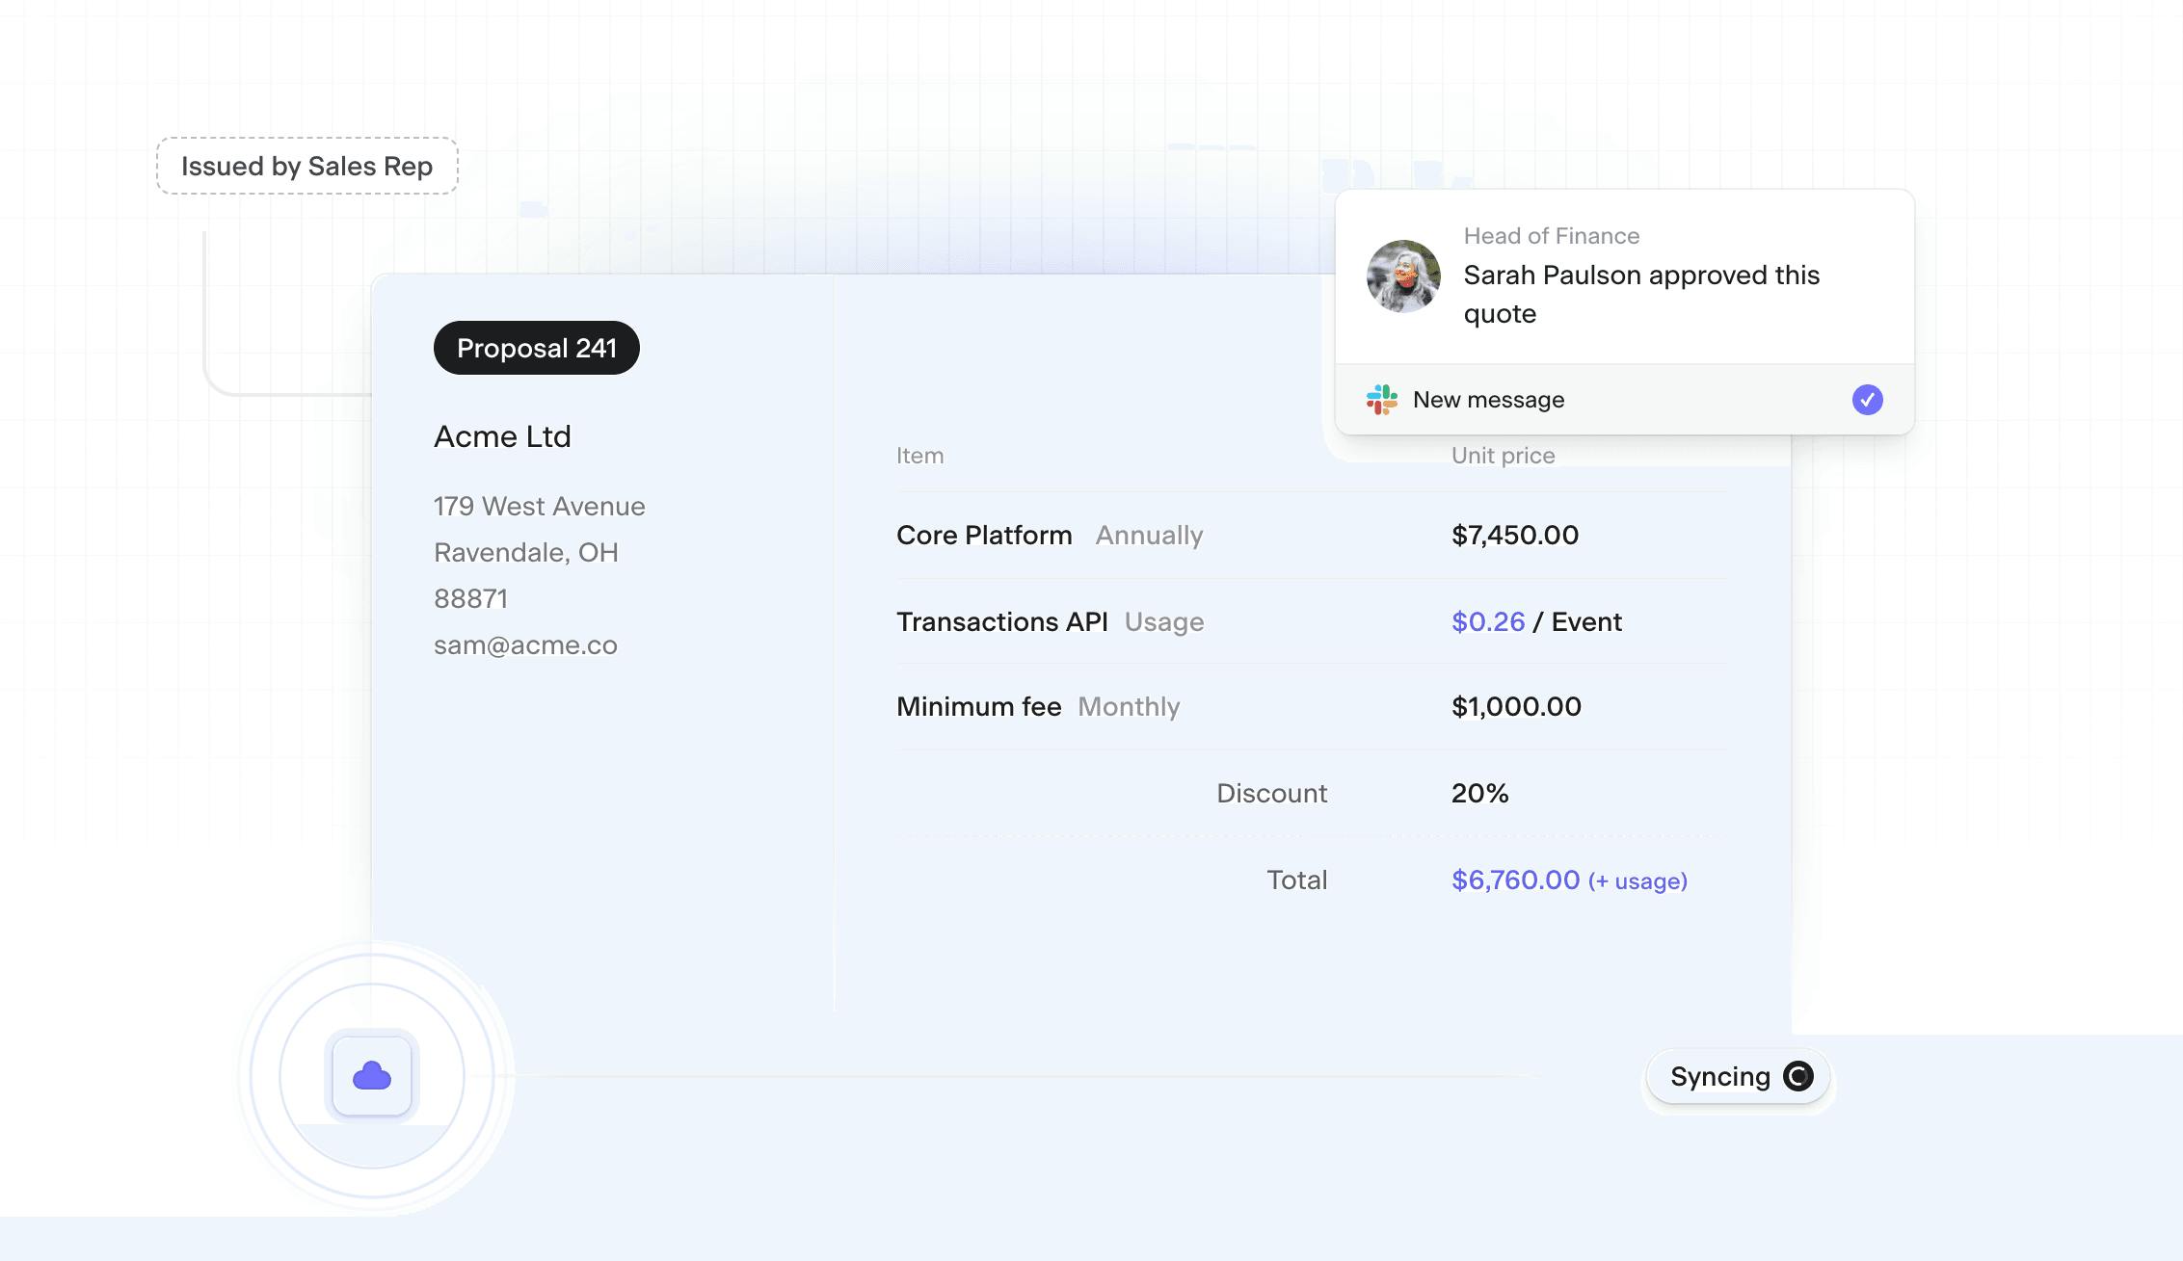Click the Unit price column header
Screen dimensions: 2183x1261
pyautogui.click(x=1503, y=456)
